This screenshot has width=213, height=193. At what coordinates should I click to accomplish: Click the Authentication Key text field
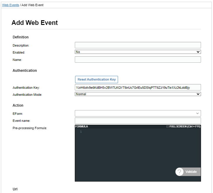pos(138,87)
